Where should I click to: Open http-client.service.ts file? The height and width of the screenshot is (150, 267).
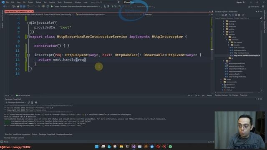pos(241,53)
